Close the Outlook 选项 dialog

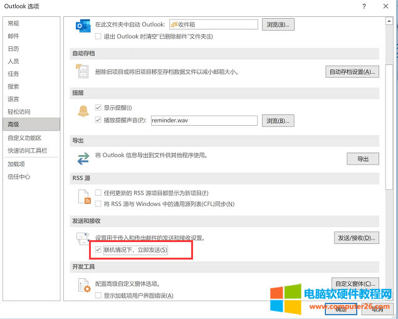tap(385, 6)
